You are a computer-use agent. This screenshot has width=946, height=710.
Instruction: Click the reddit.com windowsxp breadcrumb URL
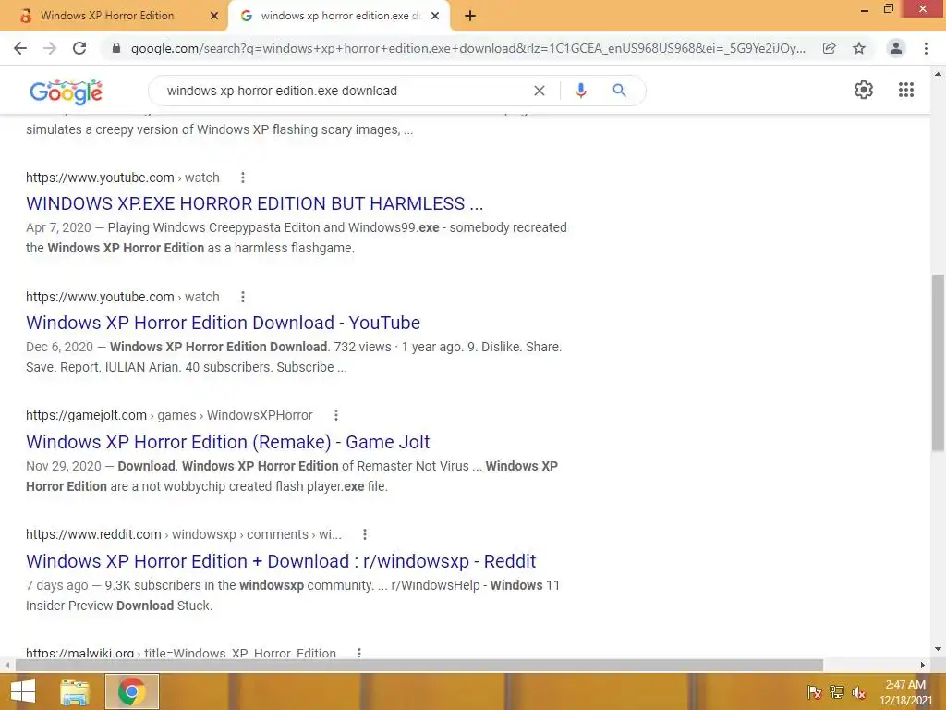[x=184, y=534]
